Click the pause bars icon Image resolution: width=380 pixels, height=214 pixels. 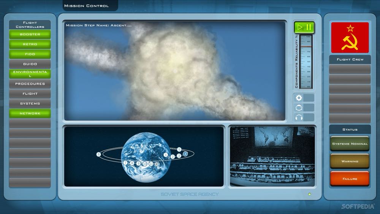(309, 27)
